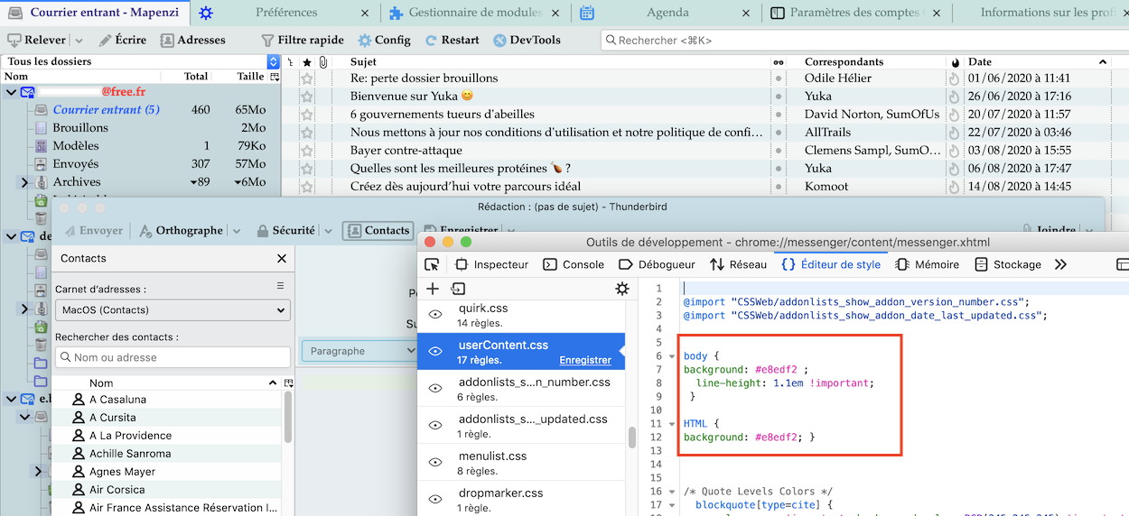This screenshot has width=1129, height=516.
Task: Click the Restart toolbar button
Action: click(452, 41)
